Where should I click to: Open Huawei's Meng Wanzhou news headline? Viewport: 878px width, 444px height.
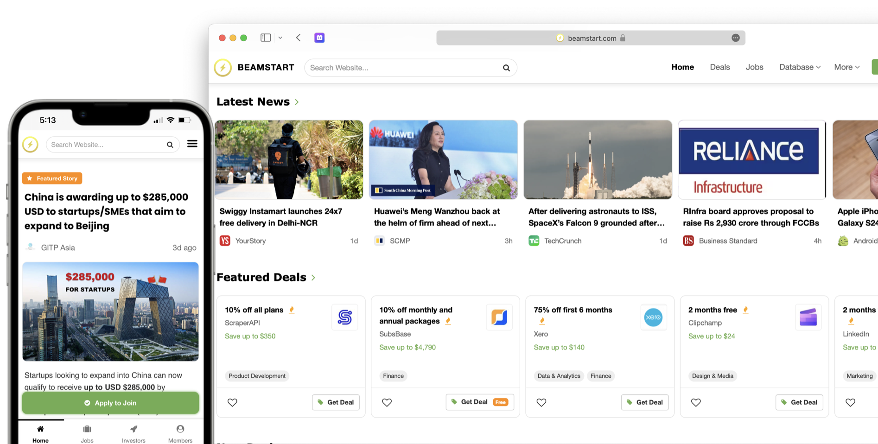click(x=437, y=217)
